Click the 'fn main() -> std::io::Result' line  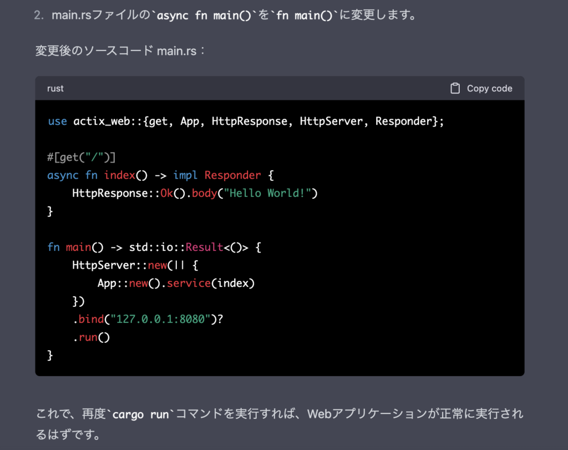pyautogui.click(x=154, y=247)
